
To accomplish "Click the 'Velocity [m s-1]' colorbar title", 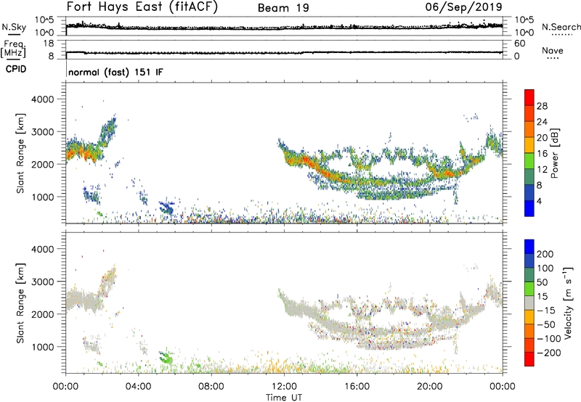I will pyautogui.click(x=568, y=303).
